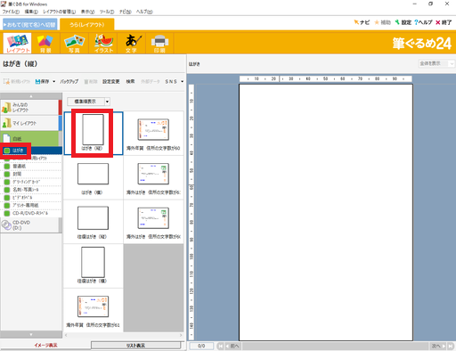456x351 pixels.
Task: Switch to the おもて(宛て名)へ切替 tab
Action: 29,24
